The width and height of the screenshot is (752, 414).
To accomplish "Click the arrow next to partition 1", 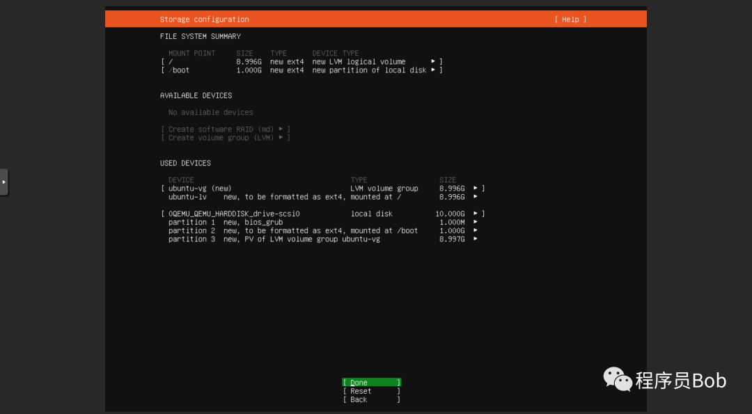I will [476, 222].
